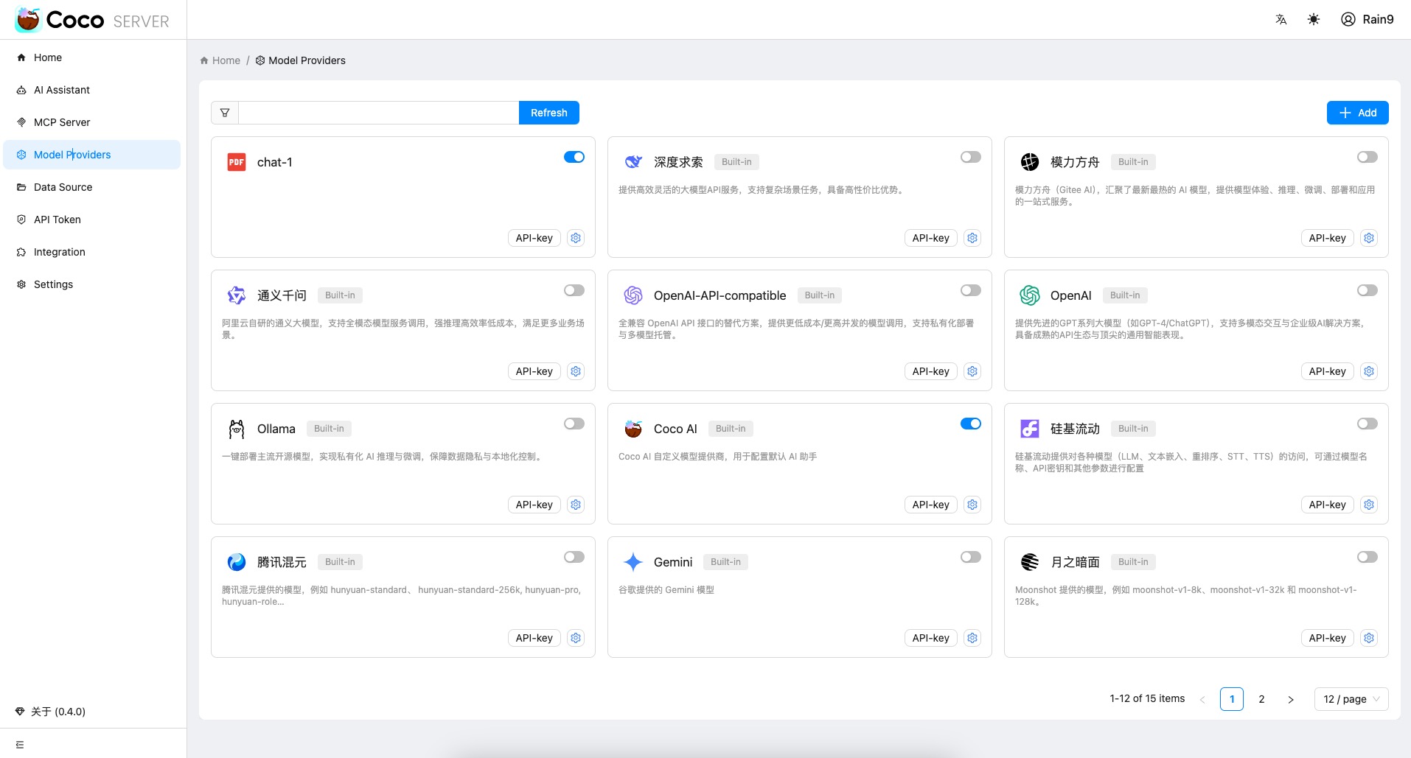Open Home in the sidebar

coord(92,57)
